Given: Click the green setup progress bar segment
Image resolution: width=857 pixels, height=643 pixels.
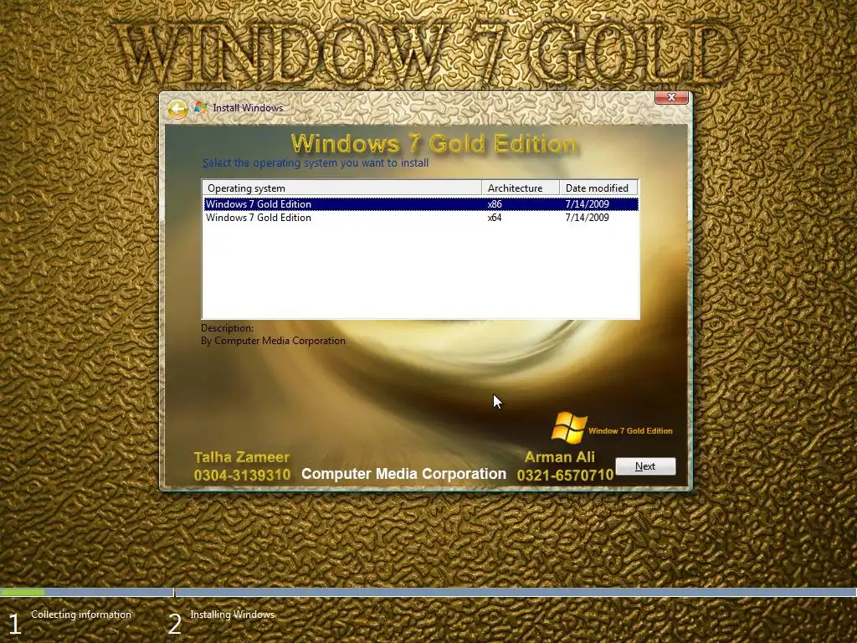Looking at the screenshot, I should [23, 592].
